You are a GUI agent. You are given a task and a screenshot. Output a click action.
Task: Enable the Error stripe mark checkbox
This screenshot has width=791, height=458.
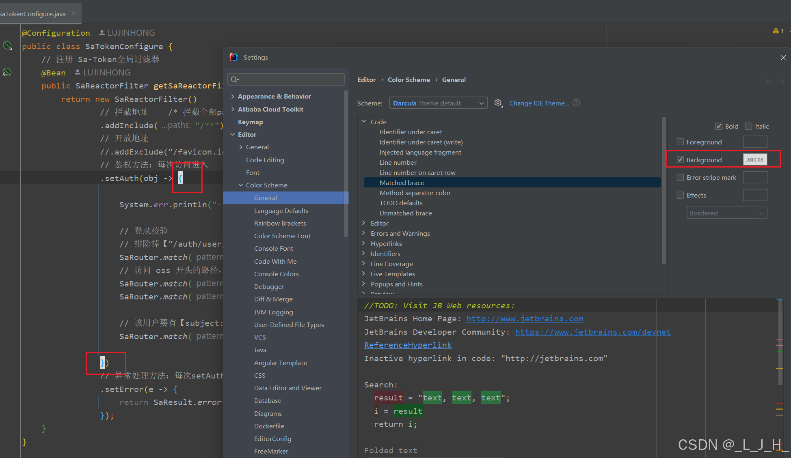point(681,177)
